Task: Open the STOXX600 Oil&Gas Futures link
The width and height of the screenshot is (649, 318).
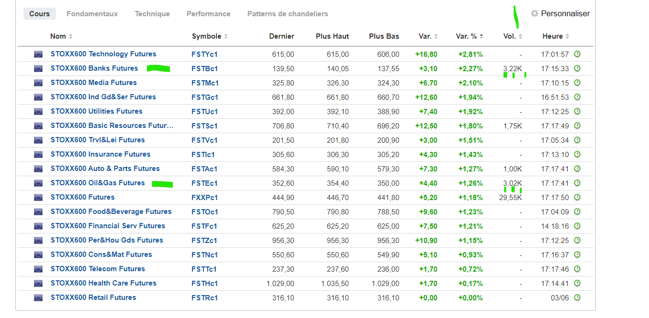Action: [98, 183]
